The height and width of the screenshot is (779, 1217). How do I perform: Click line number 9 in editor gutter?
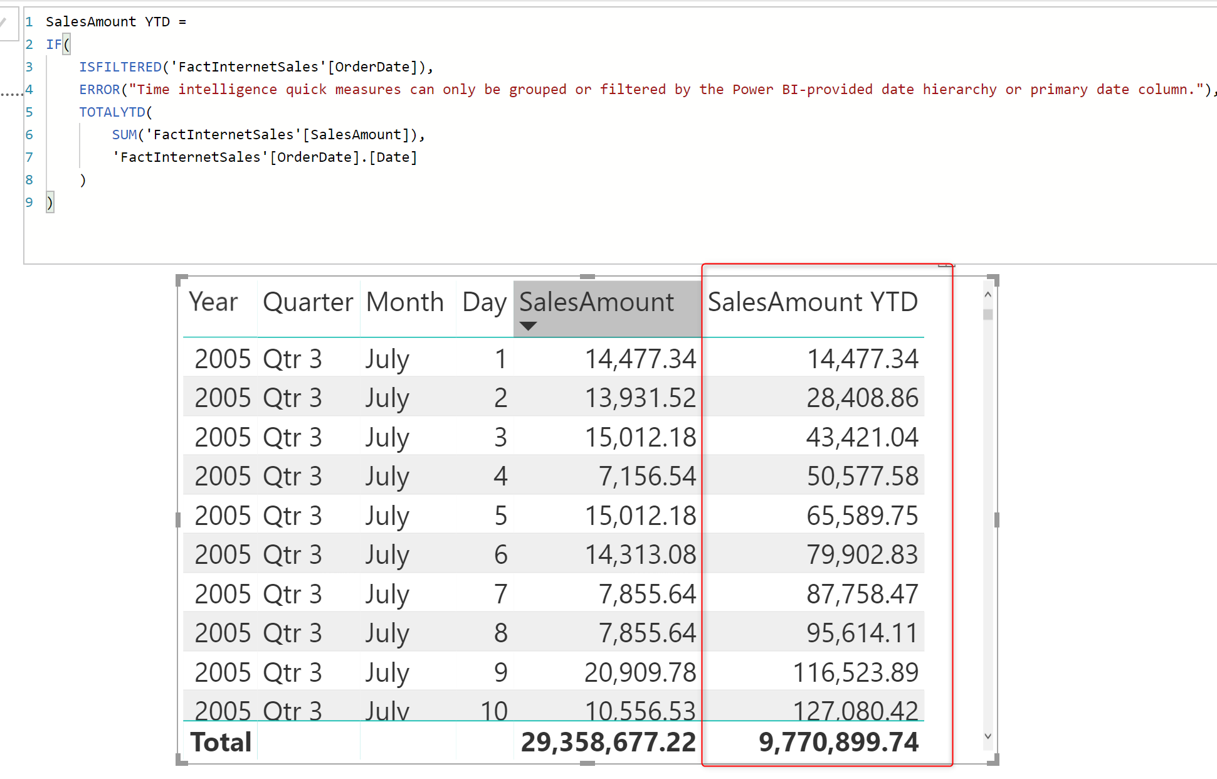point(29,203)
